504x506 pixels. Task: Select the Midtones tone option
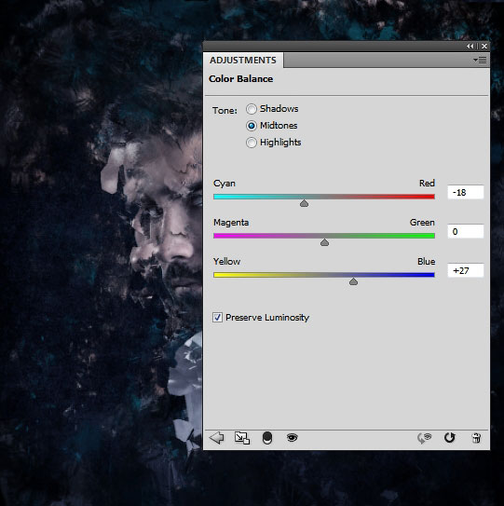[252, 126]
